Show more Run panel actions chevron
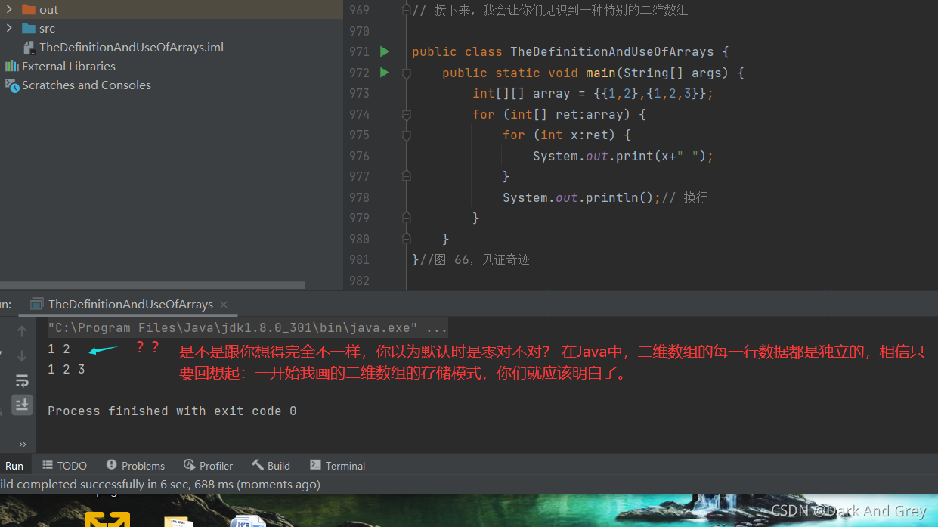 pos(22,445)
